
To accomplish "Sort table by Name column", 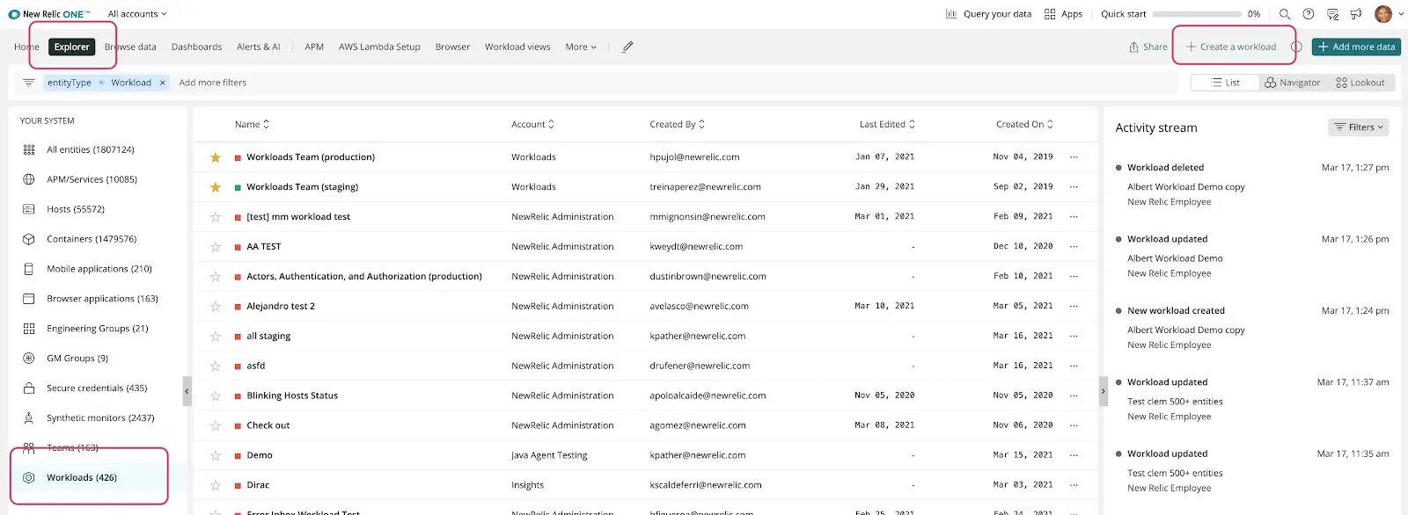I will [253, 125].
